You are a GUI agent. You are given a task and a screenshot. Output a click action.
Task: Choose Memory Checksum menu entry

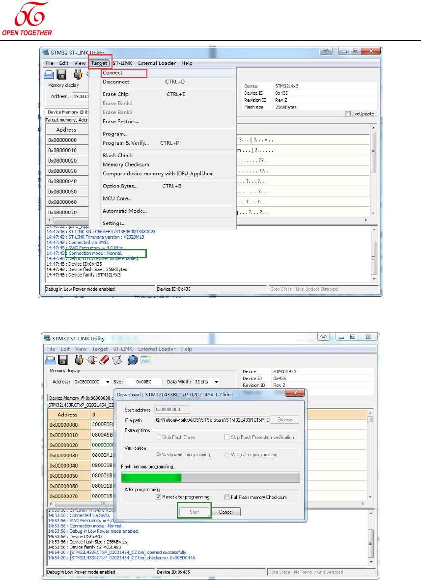[168, 165]
